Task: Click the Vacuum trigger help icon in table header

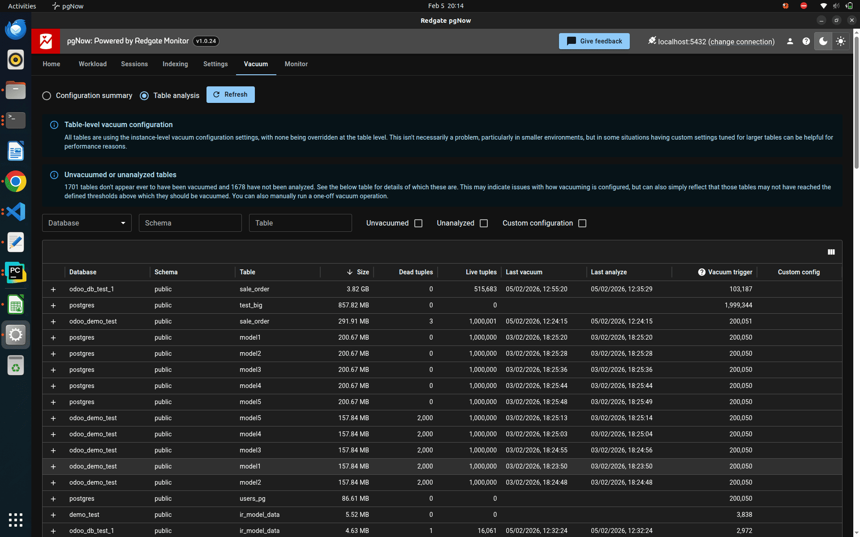Action: click(701, 272)
